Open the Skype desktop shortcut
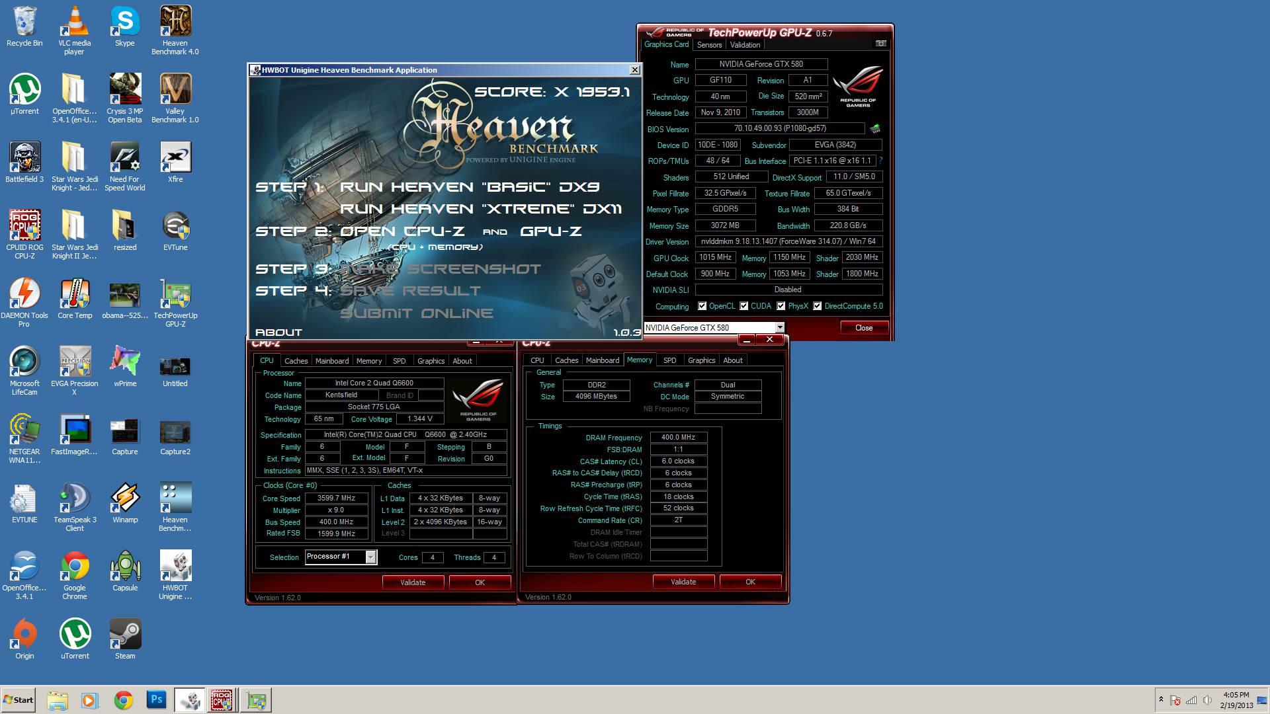The height and width of the screenshot is (714, 1270). pyautogui.click(x=124, y=26)
